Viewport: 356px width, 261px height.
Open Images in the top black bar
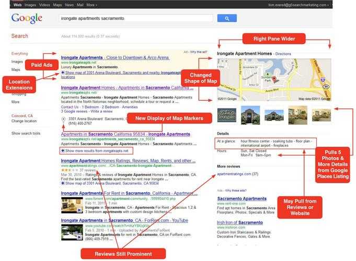[x=30, y=5]
